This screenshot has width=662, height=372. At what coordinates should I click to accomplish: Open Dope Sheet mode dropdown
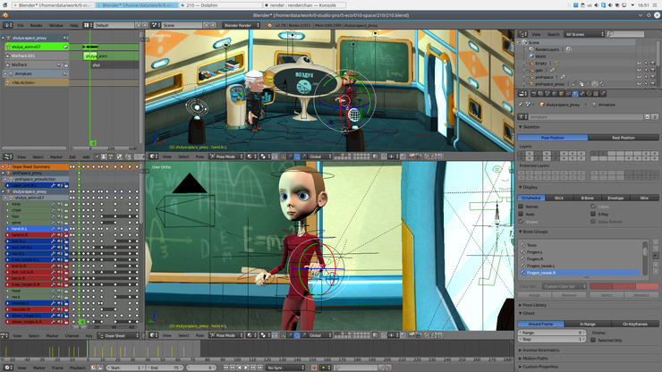(118, 335)
